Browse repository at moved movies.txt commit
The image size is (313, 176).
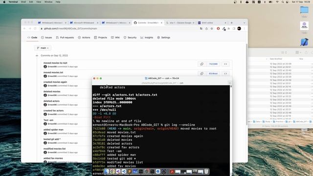(x=225, y=73)
